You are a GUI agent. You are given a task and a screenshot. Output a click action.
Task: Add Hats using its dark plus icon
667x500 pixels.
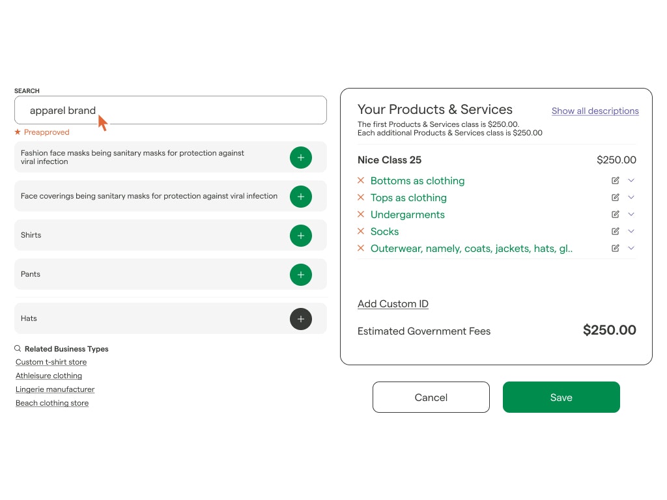click(301, 319)
